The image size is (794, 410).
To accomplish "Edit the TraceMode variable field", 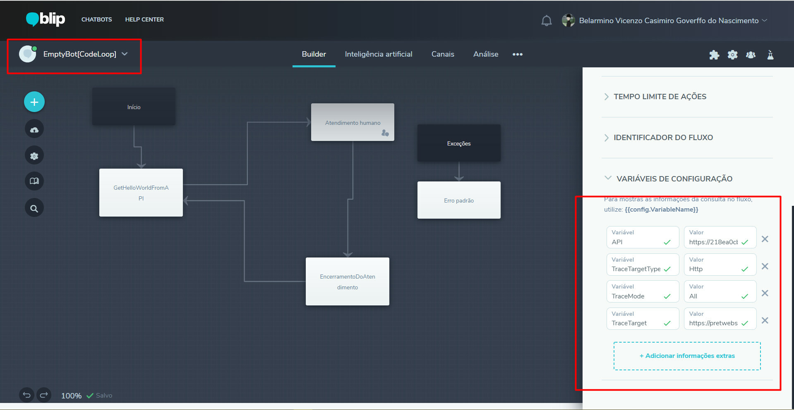I will tap(643, 291).
